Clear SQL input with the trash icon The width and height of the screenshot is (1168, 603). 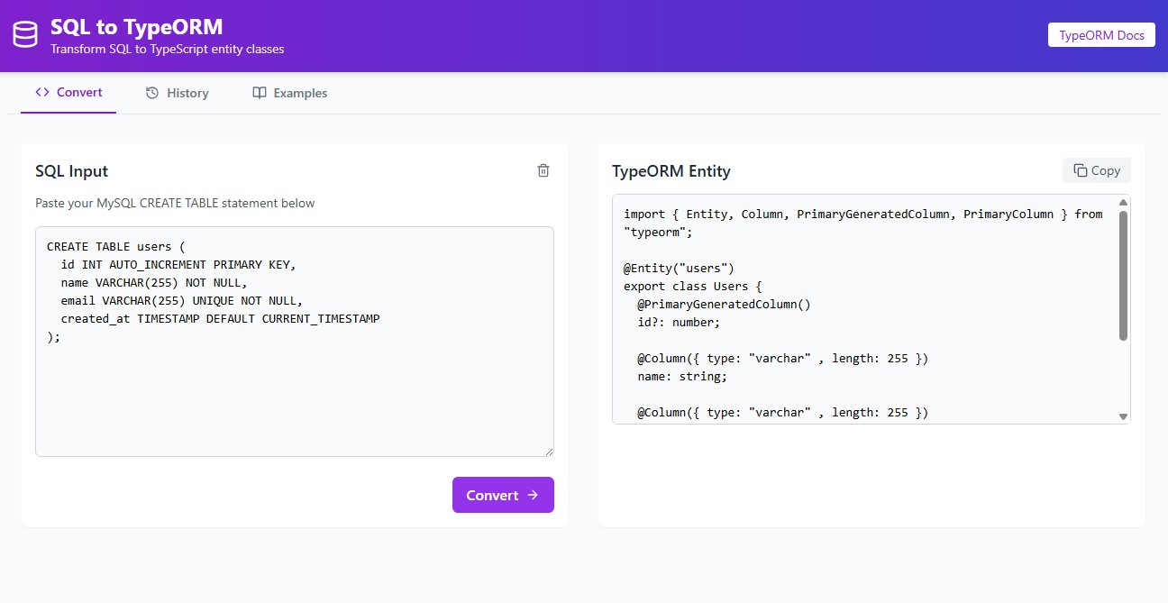543,170
